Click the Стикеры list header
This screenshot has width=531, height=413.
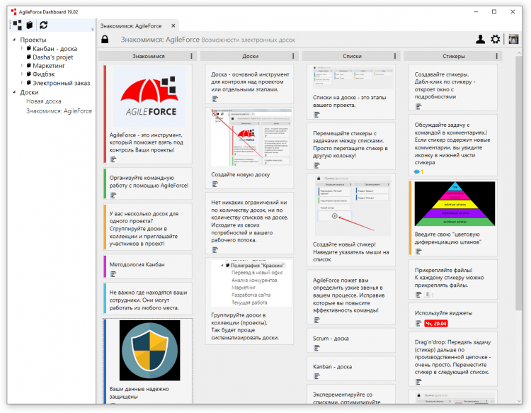(454, 56)
